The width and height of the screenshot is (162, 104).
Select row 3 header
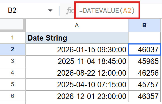pos(13,61)
